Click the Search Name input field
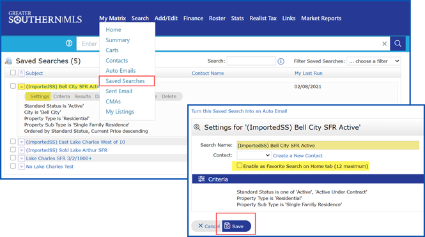This screenshot has height=237, width=425. (328, 146)
